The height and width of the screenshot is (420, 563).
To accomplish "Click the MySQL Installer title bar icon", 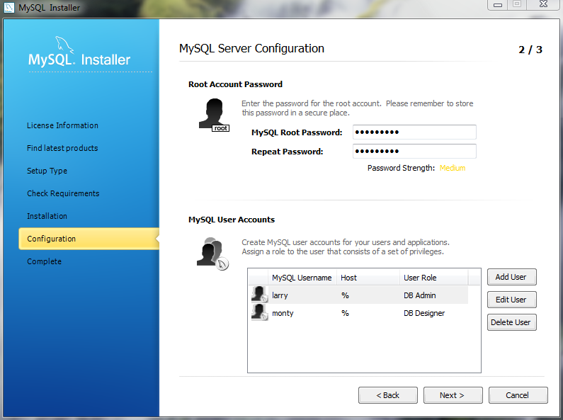I will coord(8,7).
